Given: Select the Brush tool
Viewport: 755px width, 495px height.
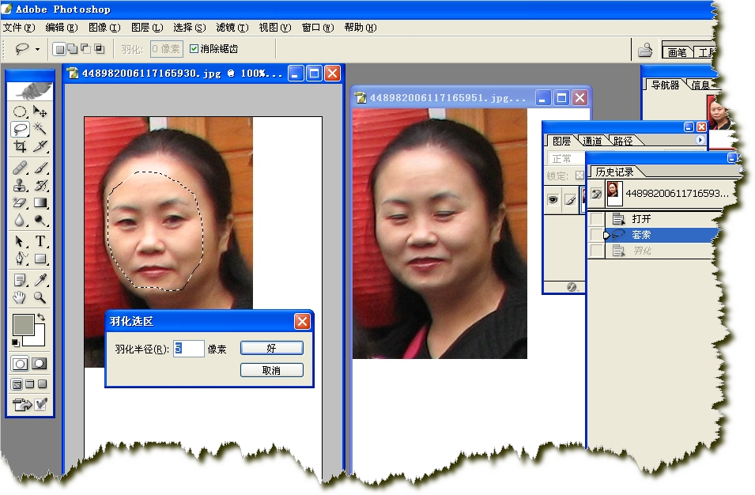Looking at the screenshot, I should (x=40, y=168).
